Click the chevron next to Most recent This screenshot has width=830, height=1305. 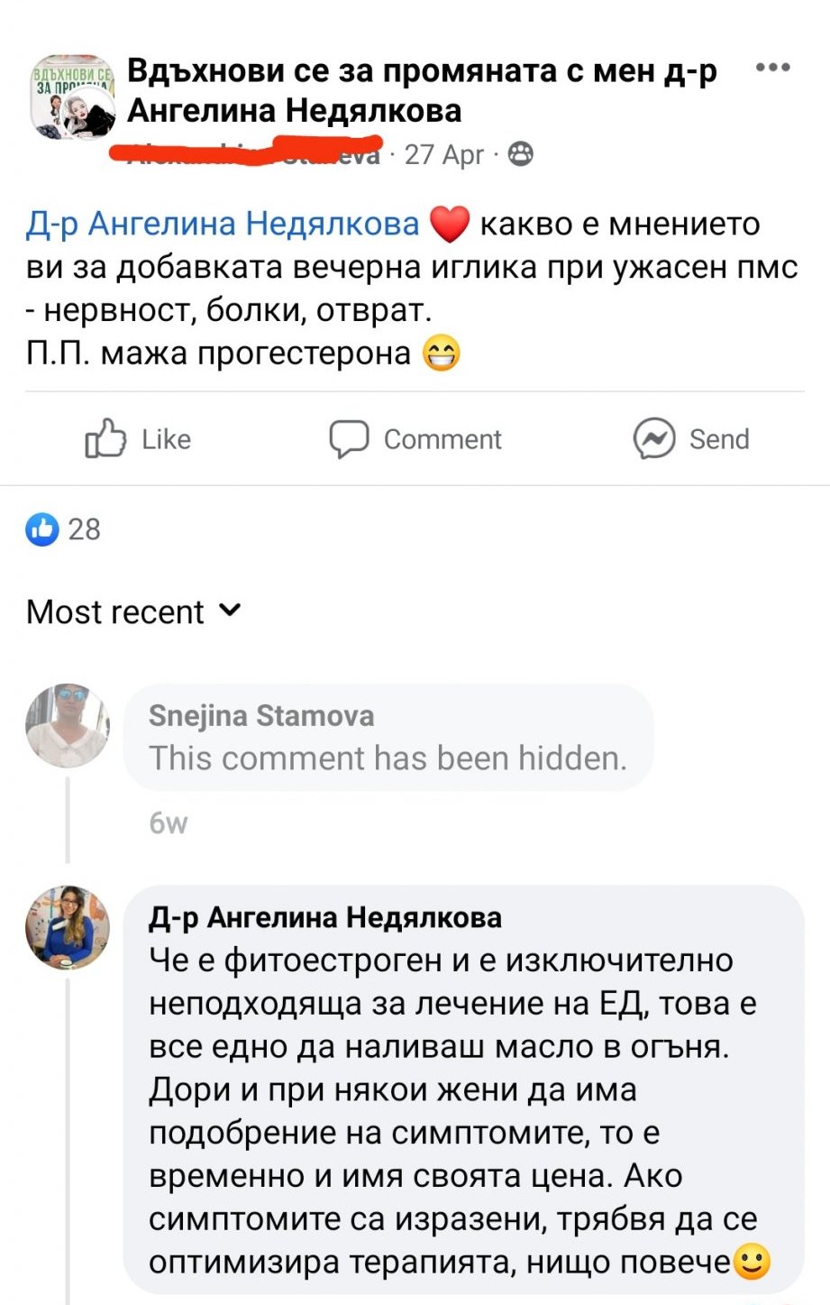pyautogui.click(x=231, y=611)
